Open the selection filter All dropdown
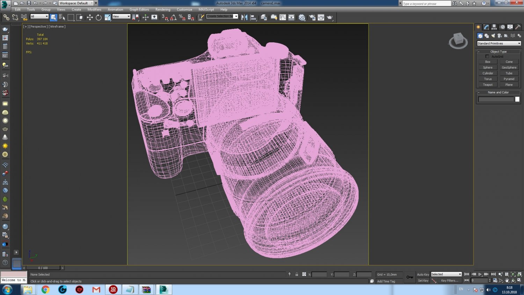 [38, 16]
